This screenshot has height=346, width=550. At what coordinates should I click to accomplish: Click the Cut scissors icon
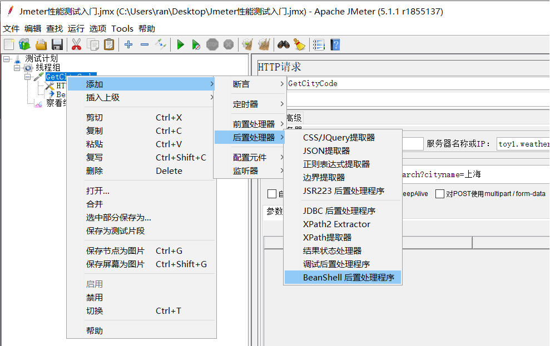(76, 45)
